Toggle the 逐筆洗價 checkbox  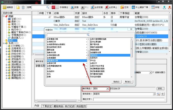pyautogui.click(x=153, y=72)
